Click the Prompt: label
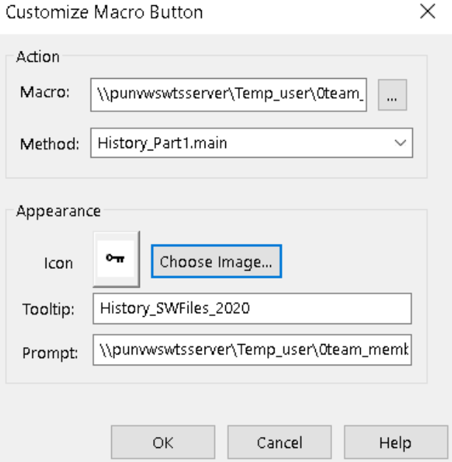452x462 pixels. tap(50, 352)
